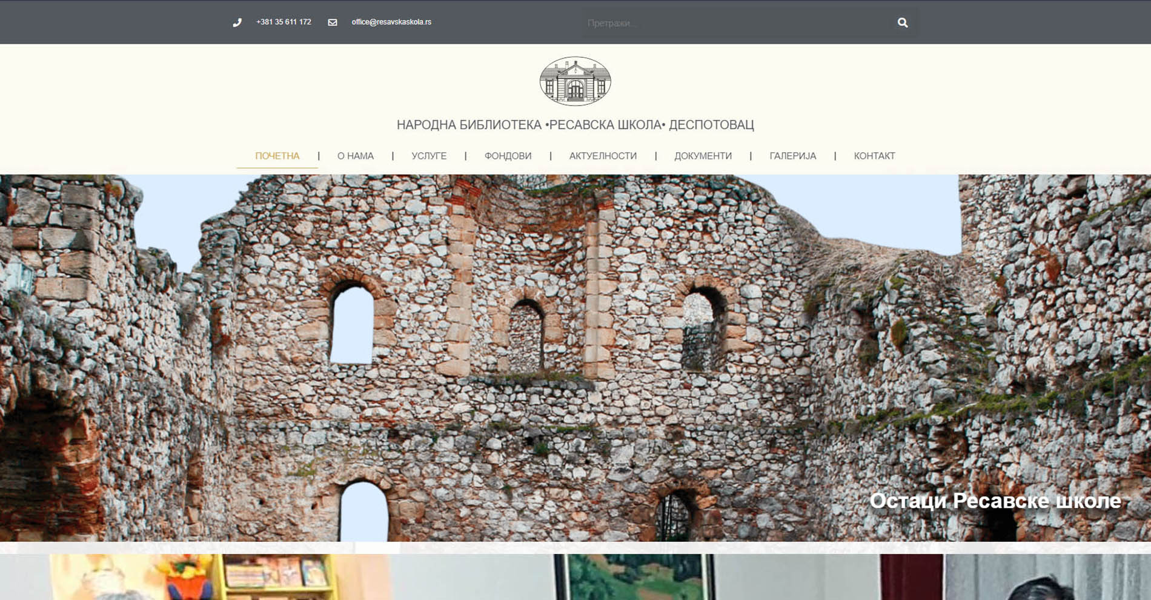Open the КОНТАКТ page
Screen dimensions: 1151x600
874,156
